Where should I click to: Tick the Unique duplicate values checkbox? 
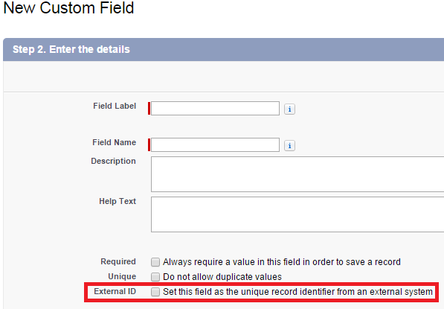(x=155, y=277)
